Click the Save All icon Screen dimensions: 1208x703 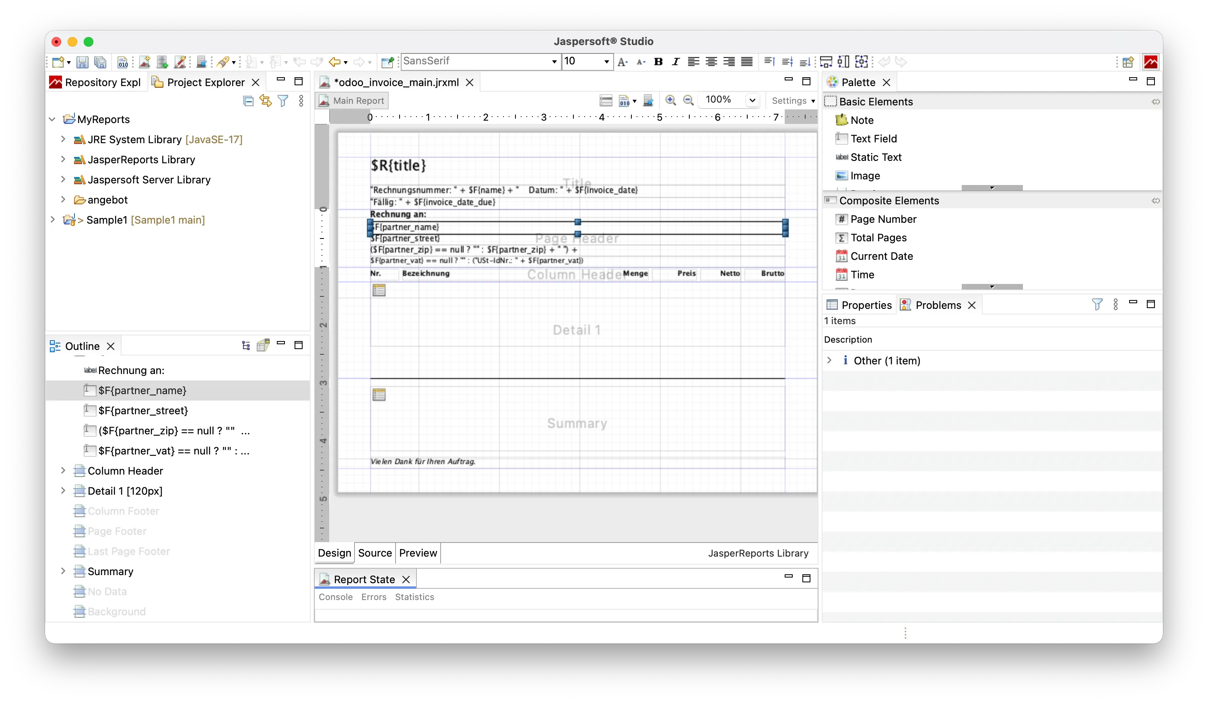click(100, 62)
